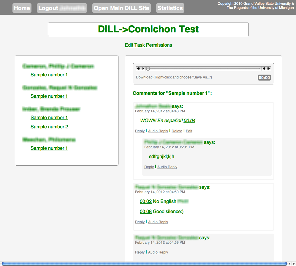Delete the WOW!!! En español comment
Image resolution: width=296 pixels, height=266 pixels.
pos(177,131)
